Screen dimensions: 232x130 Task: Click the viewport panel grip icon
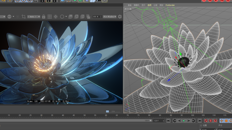click(x=125, y=5)
